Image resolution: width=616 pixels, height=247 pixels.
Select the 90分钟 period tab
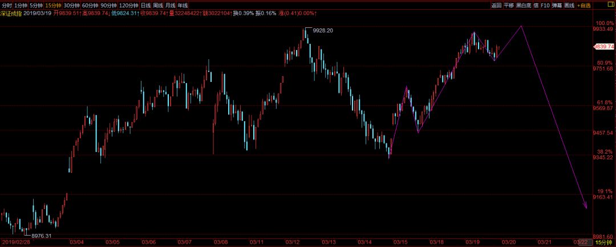(108, 6)
